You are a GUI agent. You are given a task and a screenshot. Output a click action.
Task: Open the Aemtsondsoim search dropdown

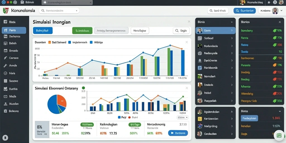tap(59, 11)
